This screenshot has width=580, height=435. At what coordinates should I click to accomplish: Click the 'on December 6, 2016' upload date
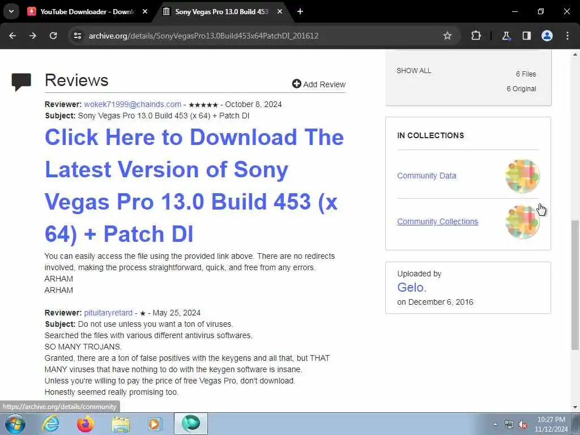(x=435, y=302)
